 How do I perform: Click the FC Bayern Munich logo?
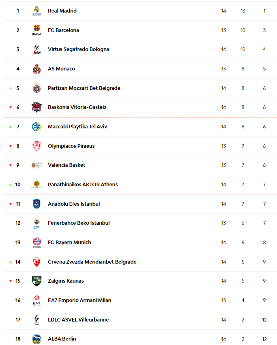click(x=37, y=243)
